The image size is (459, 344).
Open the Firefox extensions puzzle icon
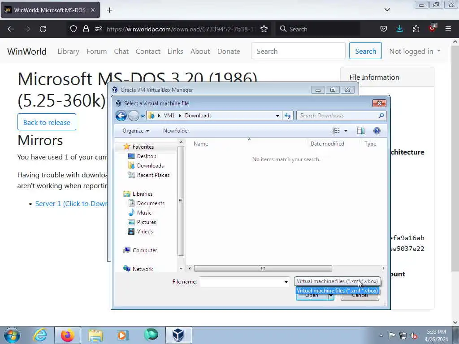pos(416,29)
